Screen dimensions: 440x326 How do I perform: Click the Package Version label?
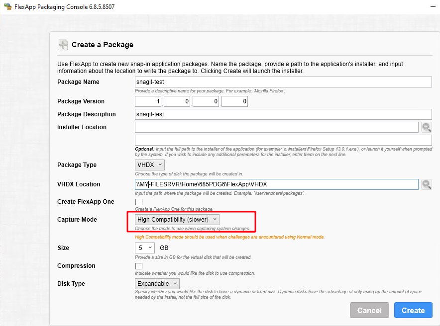tap(81, 101)
